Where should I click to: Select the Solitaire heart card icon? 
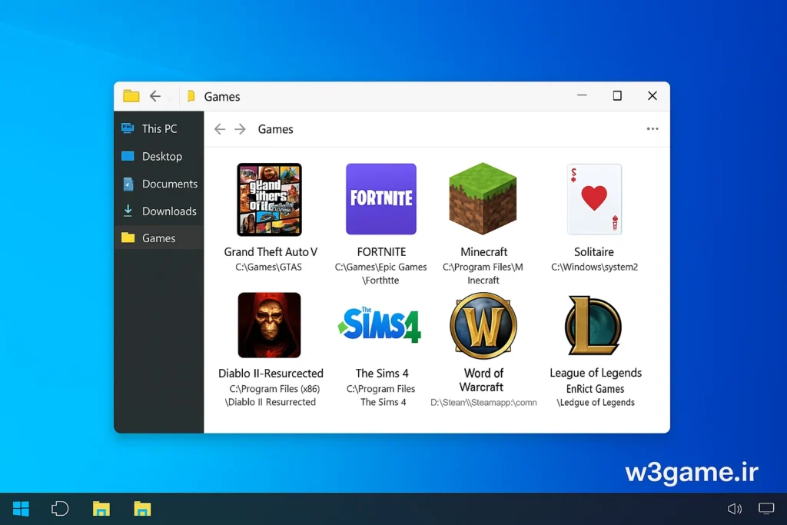[594, 199]
